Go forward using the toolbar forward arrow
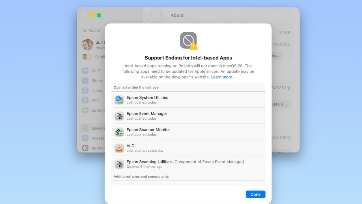The image size is (362, 204). 161,15
